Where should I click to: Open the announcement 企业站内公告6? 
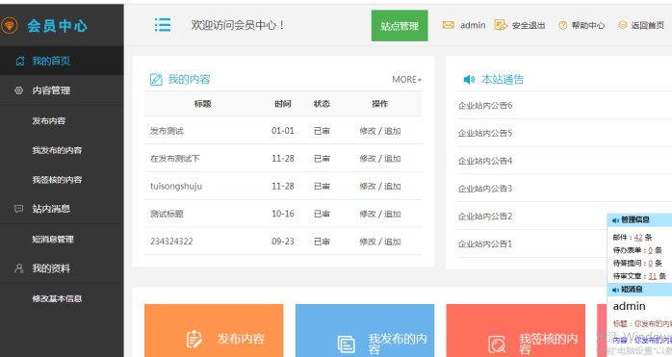pos(485,106)
